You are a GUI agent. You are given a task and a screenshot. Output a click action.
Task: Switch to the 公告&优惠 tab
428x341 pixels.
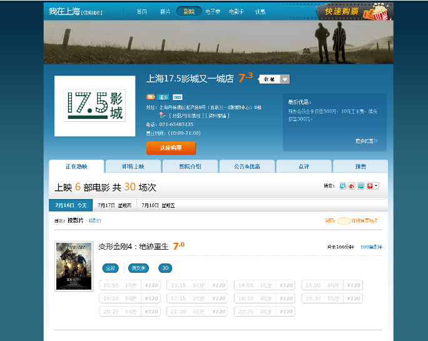tap(247, 166)
